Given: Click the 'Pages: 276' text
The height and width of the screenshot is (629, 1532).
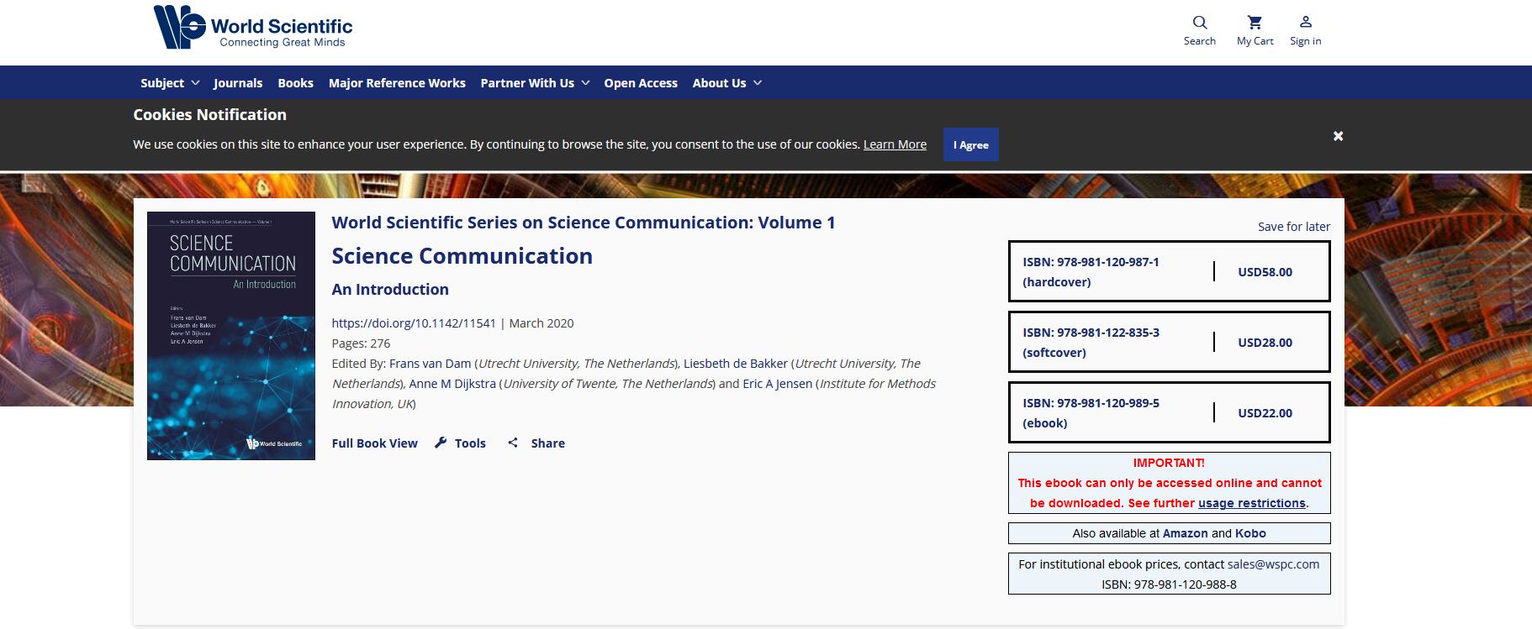Looking at the screenshot, I should 361,343.
